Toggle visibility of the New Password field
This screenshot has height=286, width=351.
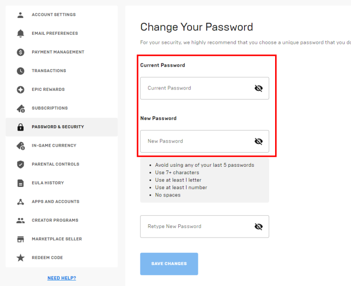(x=259, y=141)
